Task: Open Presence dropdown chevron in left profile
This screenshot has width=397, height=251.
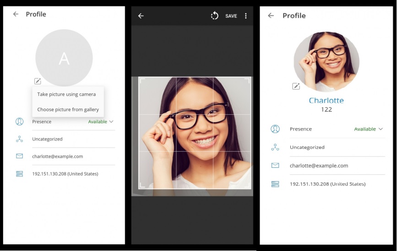Action: coord(111,122)
